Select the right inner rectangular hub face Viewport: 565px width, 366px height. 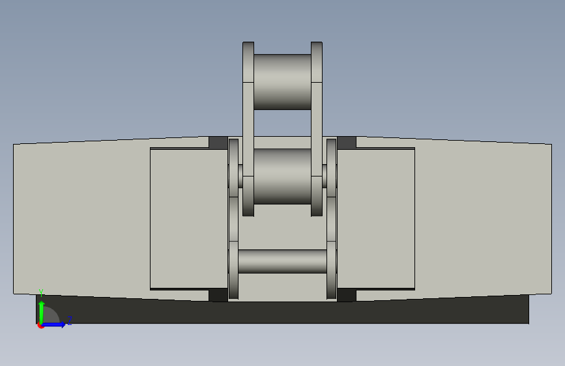[x=376, y=219]
